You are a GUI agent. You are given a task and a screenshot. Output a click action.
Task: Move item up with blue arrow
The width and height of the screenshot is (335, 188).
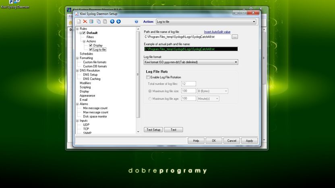tap(112, 22)
